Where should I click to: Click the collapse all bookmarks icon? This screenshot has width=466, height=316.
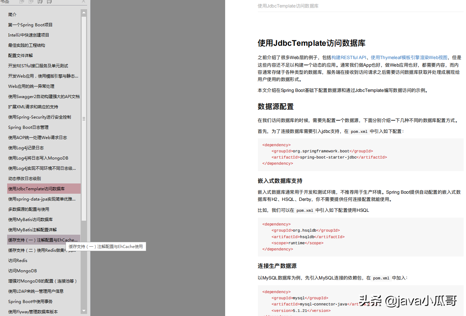pyautogui.click(x=31, y=2)
